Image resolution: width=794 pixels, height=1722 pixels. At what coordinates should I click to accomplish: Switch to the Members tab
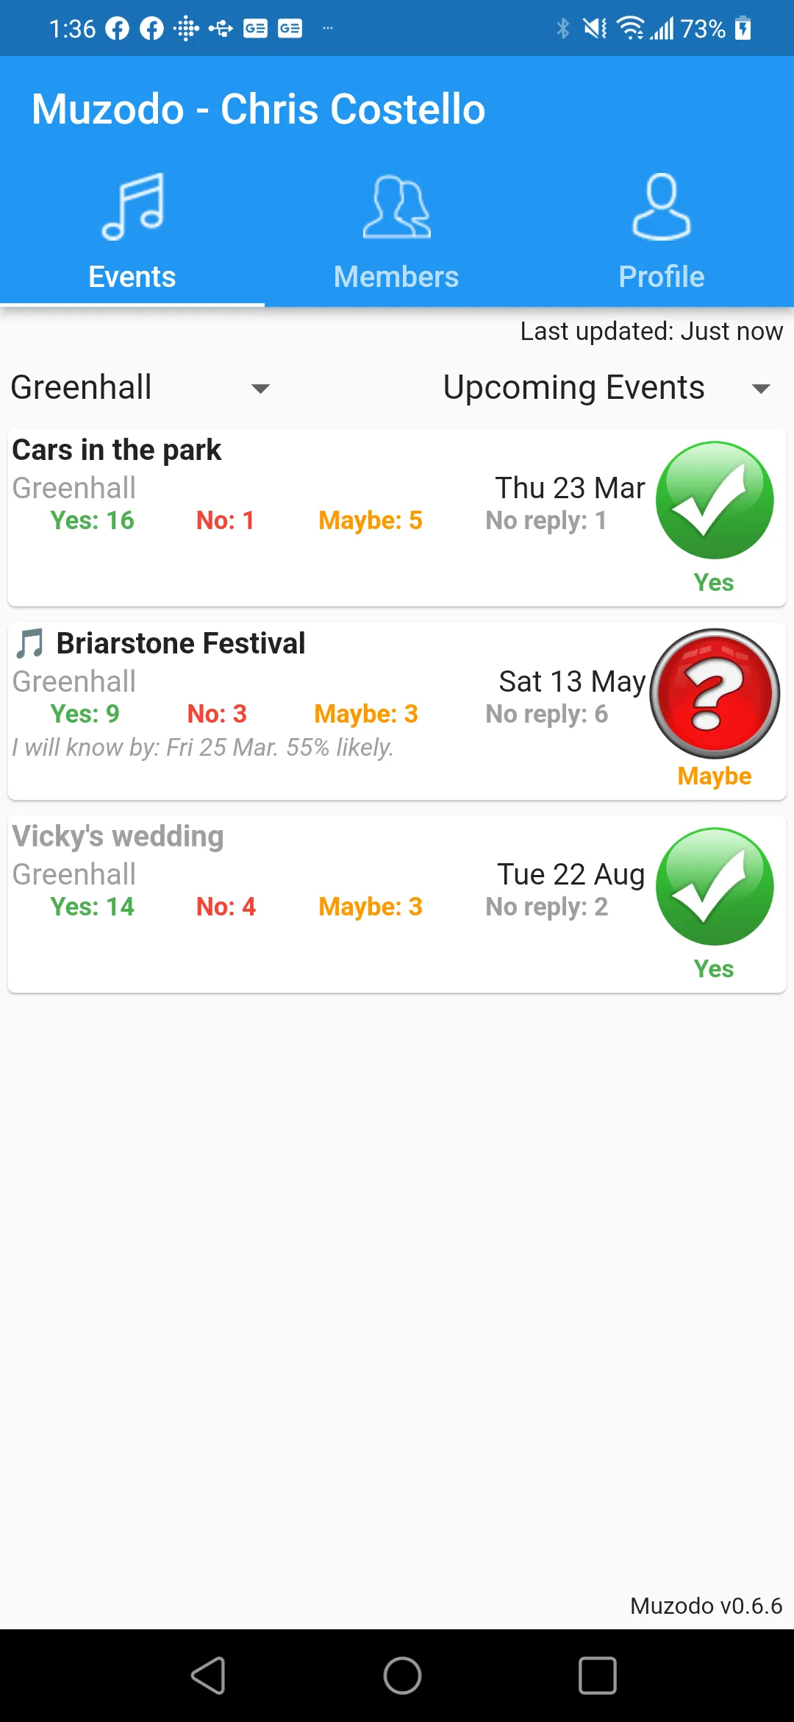396,277
